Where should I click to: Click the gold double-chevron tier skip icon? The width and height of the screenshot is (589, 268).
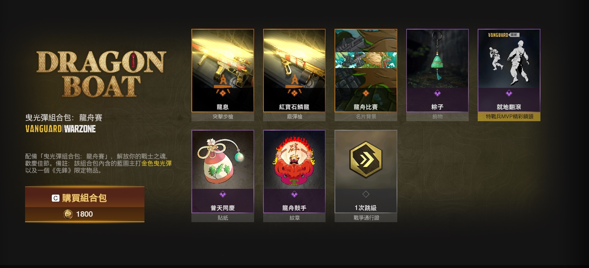click(366, 159)
